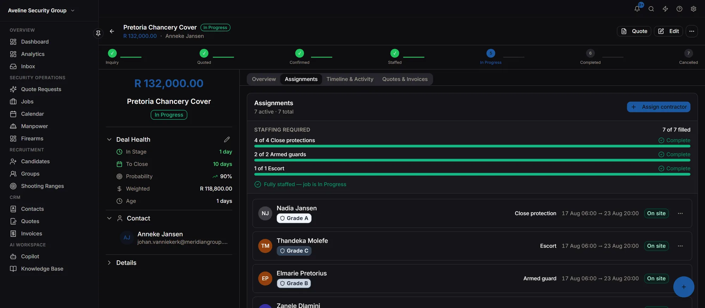The width and height of the screenshot is (705, 308).
Task: Click the Quote button
Action: 634,31
